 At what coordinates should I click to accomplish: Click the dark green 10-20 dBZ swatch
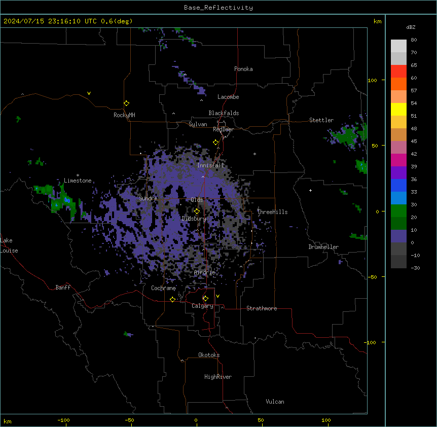(398, 224)
